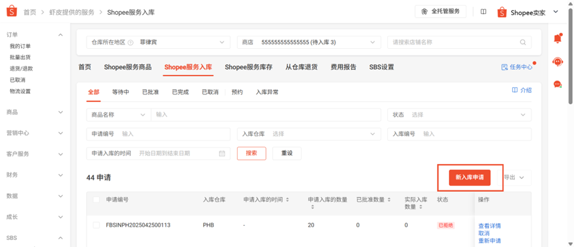Screen dimensions: 574x247
Task: Open 退货/退款 in sidebar
Action: [x=22, y=69]
